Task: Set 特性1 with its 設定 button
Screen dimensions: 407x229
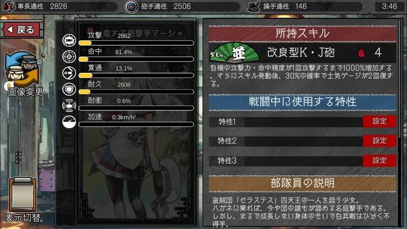Action: tap(380, 122)
